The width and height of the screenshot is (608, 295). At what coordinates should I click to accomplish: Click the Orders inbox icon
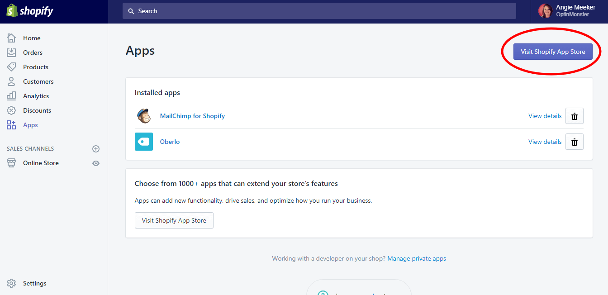tap(11, 52)
